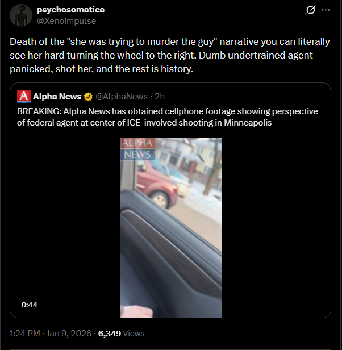Click the Grok icon beside the ellipsis

coord(311,10)
